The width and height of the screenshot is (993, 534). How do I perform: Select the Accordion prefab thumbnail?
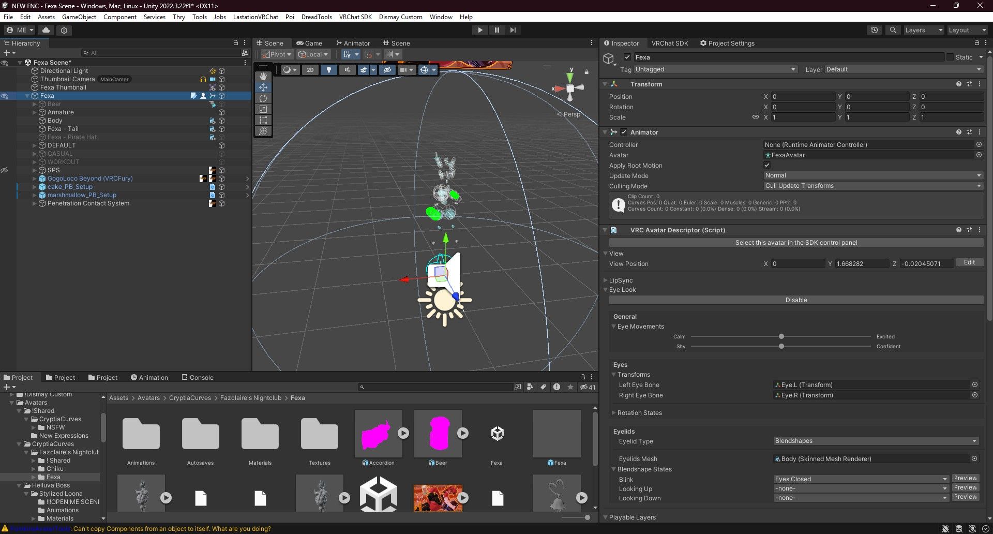(x=379, y=434)
